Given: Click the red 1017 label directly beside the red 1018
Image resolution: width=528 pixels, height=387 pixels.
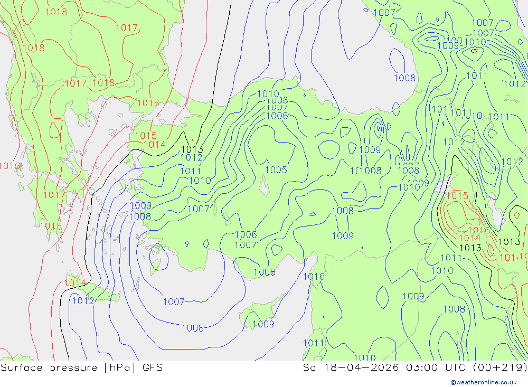Looking at the screenshot, I should [x=76, y=83].
